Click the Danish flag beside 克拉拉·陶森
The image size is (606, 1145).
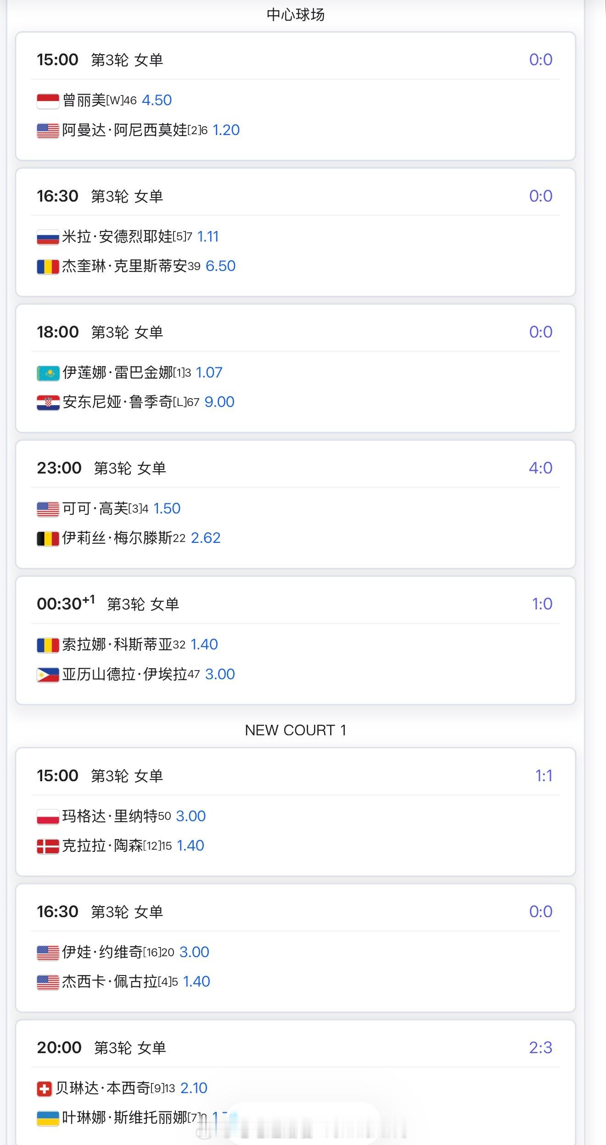[48, 846]
